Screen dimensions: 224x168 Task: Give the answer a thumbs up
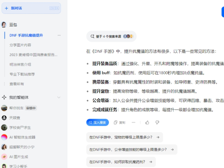pyautogui.click(x=147, y=123)
